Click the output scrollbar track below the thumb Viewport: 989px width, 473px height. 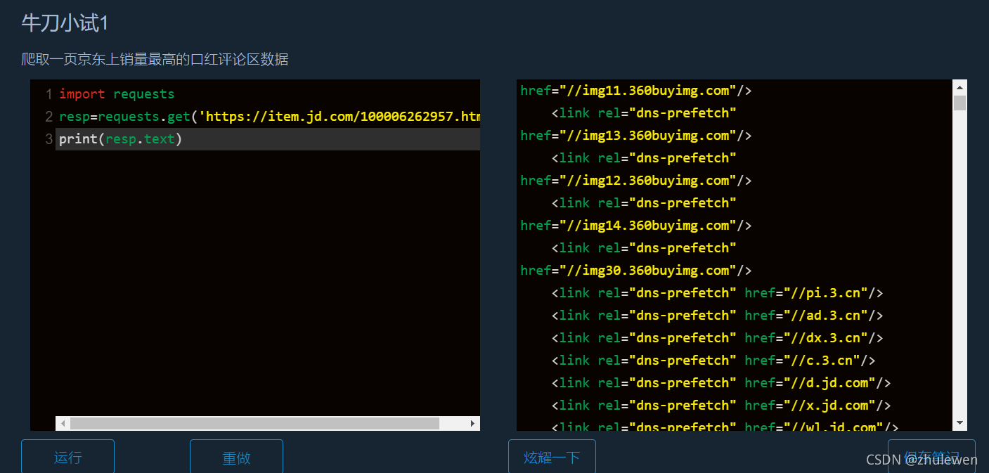959,264
